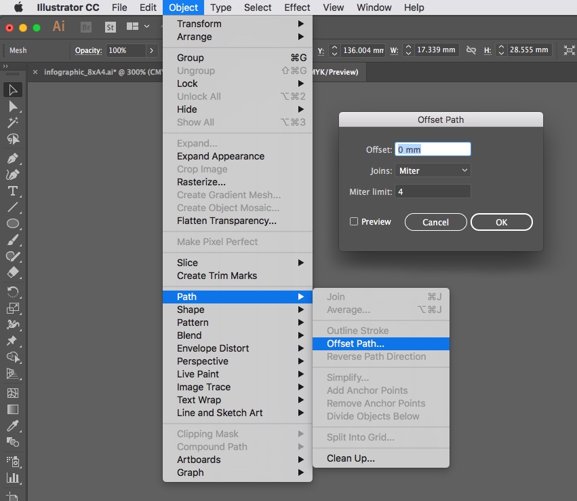Click the Offset value field

coord(433,149)
